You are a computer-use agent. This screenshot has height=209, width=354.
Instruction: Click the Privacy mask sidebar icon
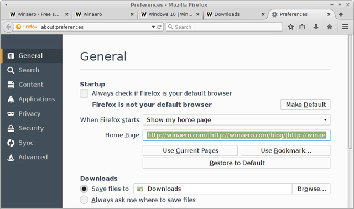pyautogui.click(x=11, y=114)
